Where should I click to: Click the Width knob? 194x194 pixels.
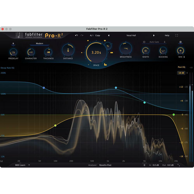[x=145, y=51]
